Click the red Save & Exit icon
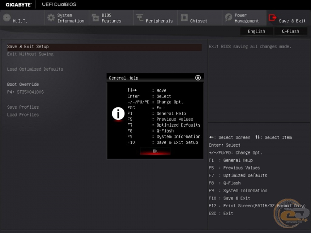Screen dimensions: 311x233 point(272,18)
